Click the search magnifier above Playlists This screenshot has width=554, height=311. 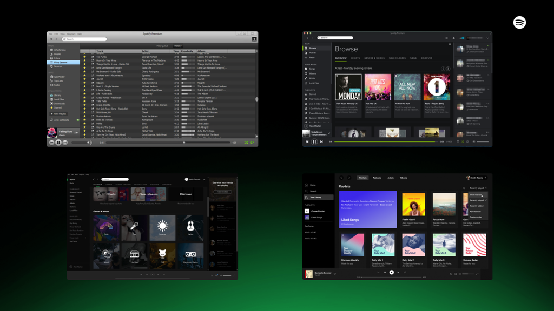464,187
